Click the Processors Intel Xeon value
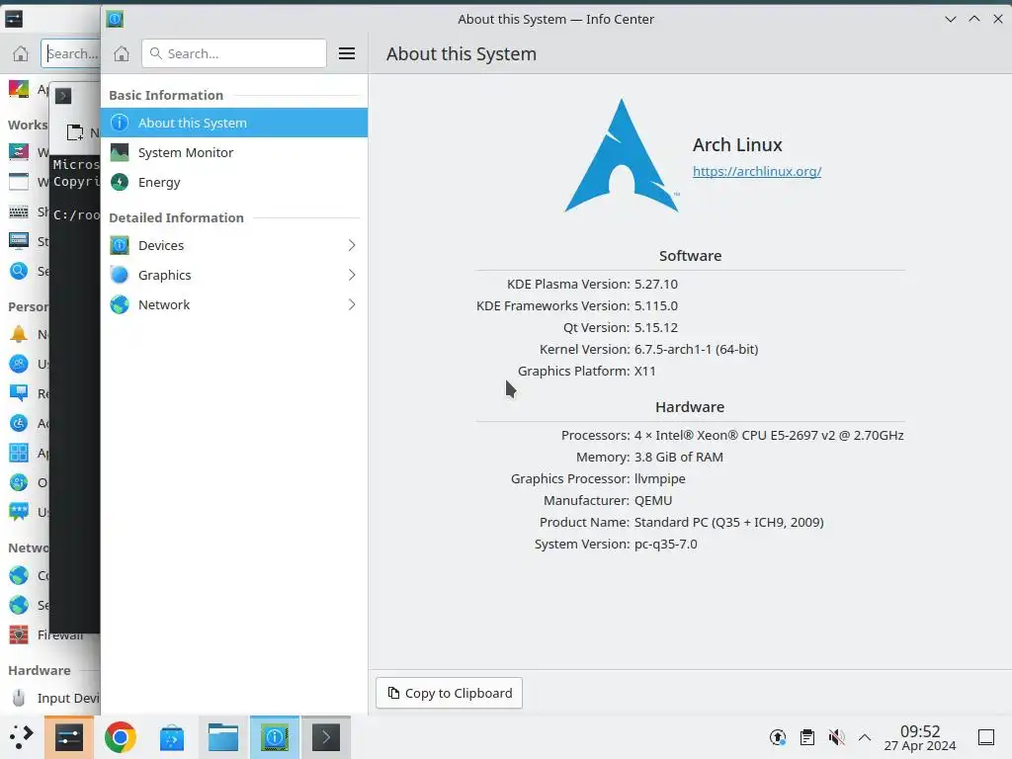Image resolution: width=1012 pixels, height=759 pixels. pyautogui.click(x=769, y=435)
